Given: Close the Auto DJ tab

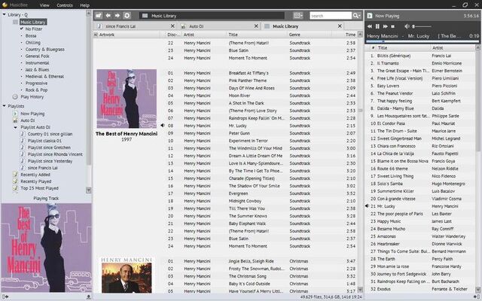Looking at the screenshot, I should 256,26.
